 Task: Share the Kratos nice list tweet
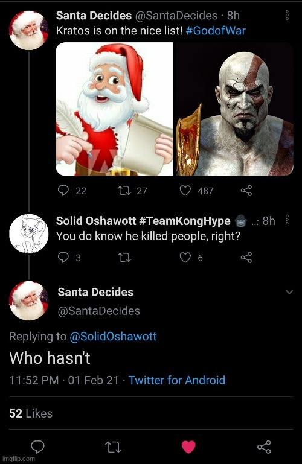click(246, 191)
